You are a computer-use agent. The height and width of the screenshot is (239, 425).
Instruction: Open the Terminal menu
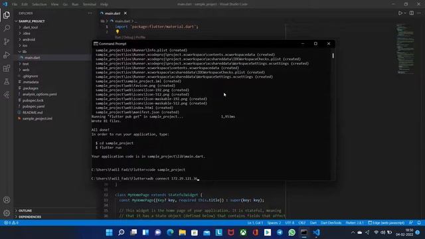(90, 5)
